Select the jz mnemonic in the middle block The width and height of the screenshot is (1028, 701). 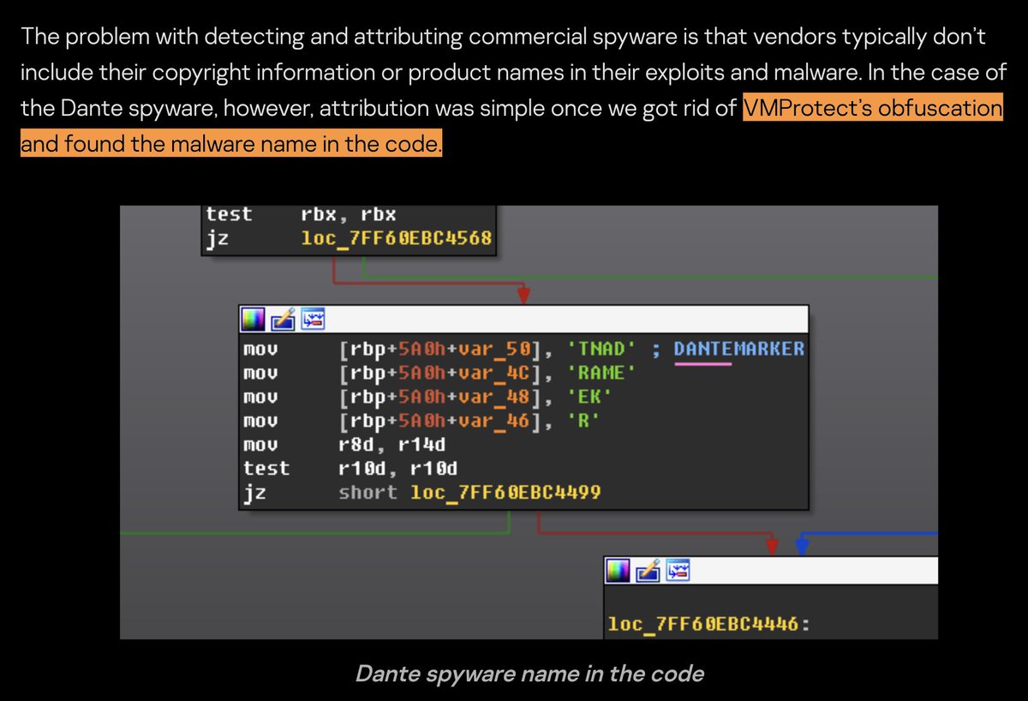254,493
